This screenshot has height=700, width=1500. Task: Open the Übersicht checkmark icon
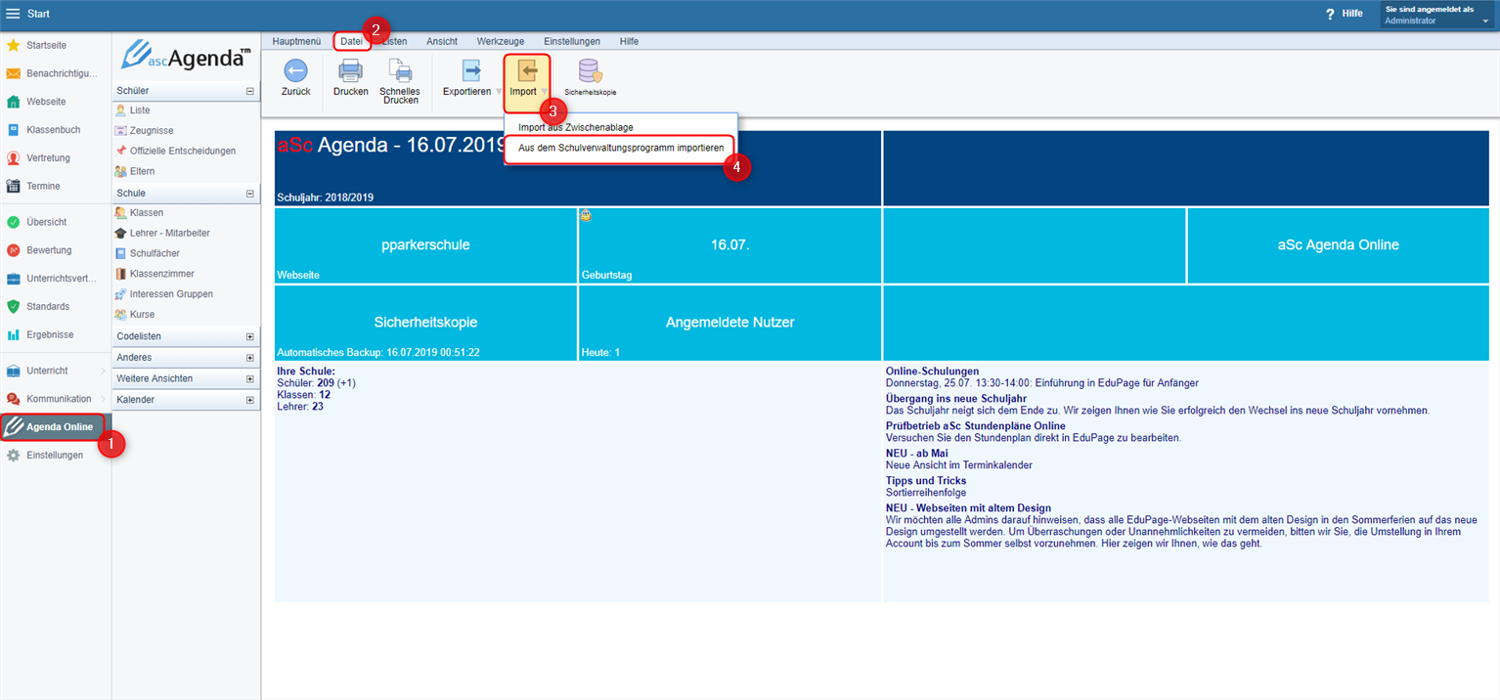(14, 222)
